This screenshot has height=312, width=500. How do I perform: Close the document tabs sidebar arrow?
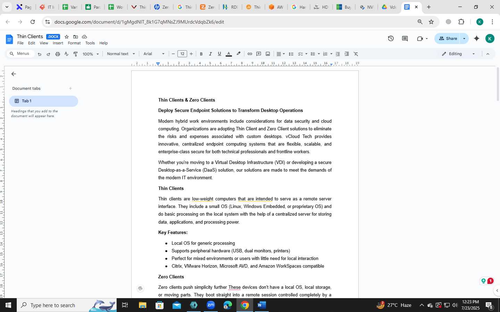pos(14,74)
